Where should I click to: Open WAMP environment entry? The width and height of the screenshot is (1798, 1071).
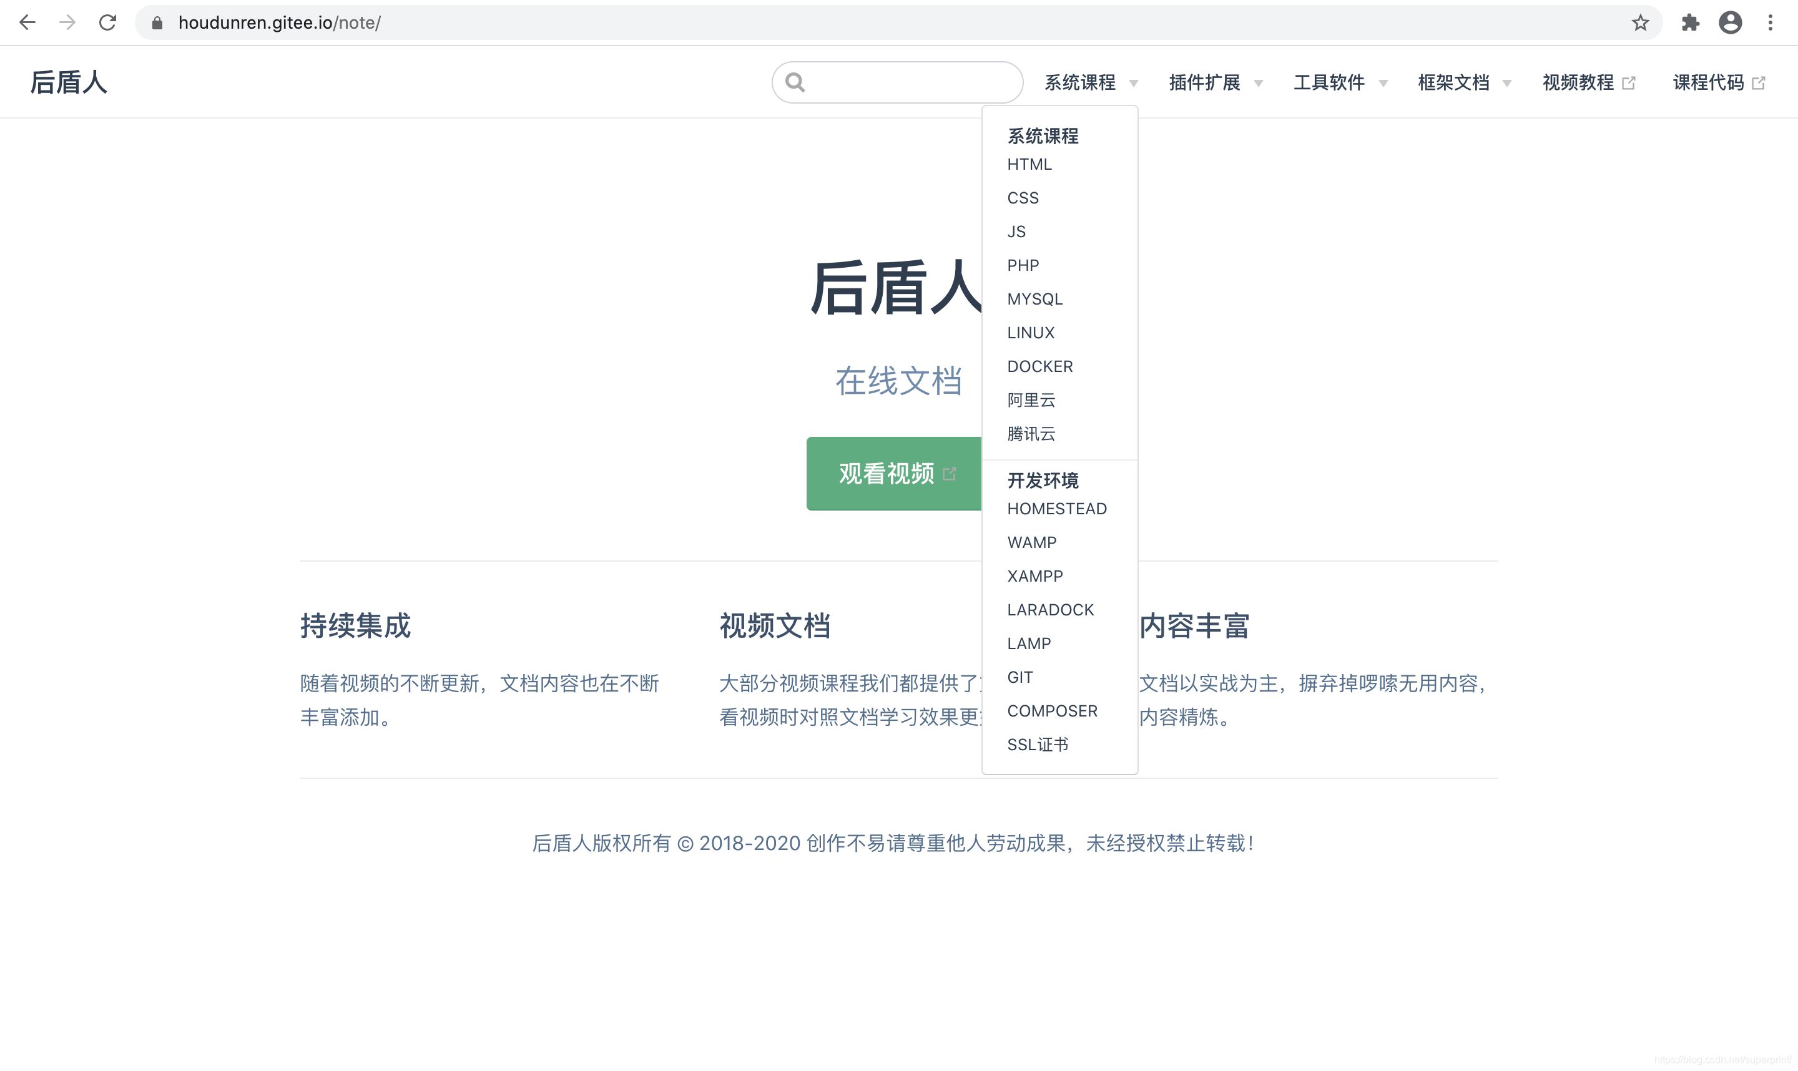[1031, 542]
